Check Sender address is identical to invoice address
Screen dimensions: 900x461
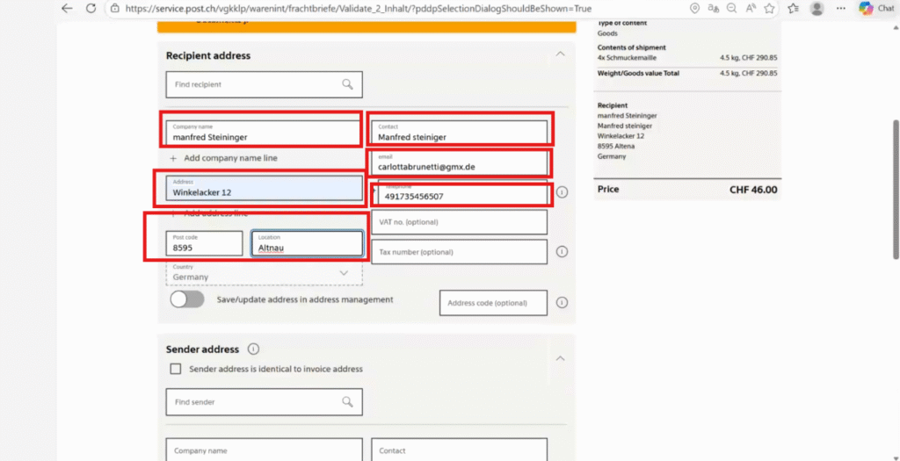[x=176, y=369]
